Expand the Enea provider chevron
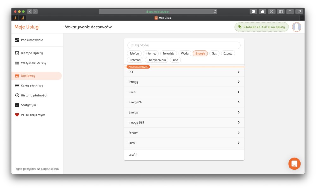The width and height of the screenshot is (316, 189). (x=239, y=92)
